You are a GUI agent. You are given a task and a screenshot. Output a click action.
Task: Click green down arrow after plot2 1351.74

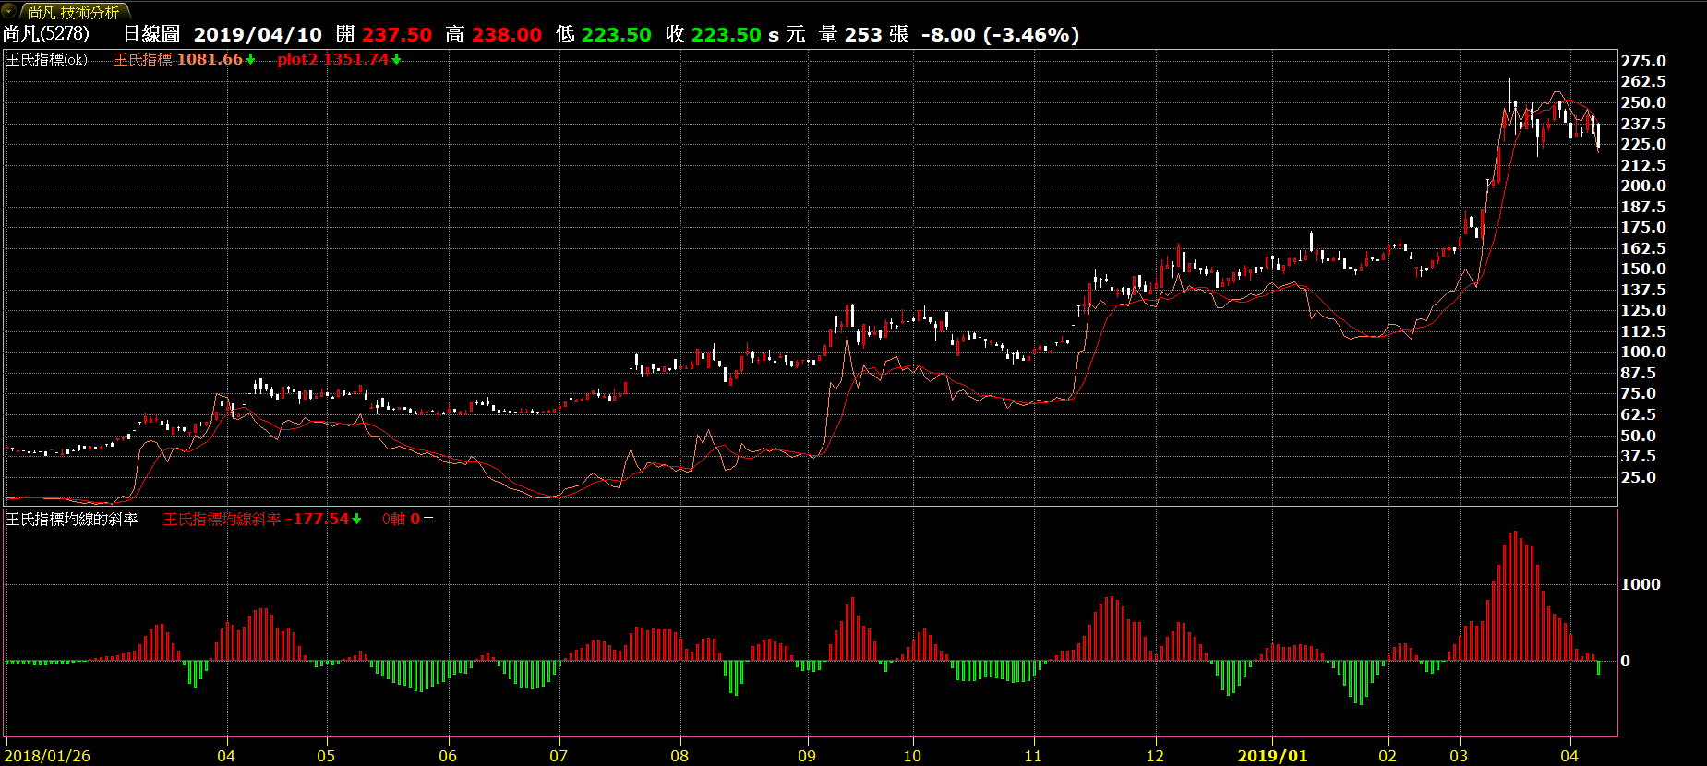pos(396,60)
